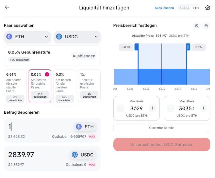
Task: Collapse fee tiers with Ausblenden
Action: [84, 56]
